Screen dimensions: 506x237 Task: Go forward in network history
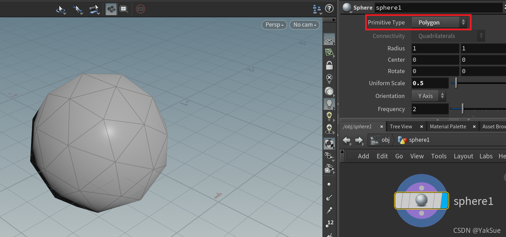coord(359,140)
